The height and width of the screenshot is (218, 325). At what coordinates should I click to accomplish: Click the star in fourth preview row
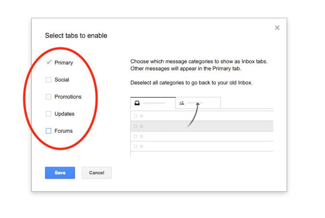(141, 147)
